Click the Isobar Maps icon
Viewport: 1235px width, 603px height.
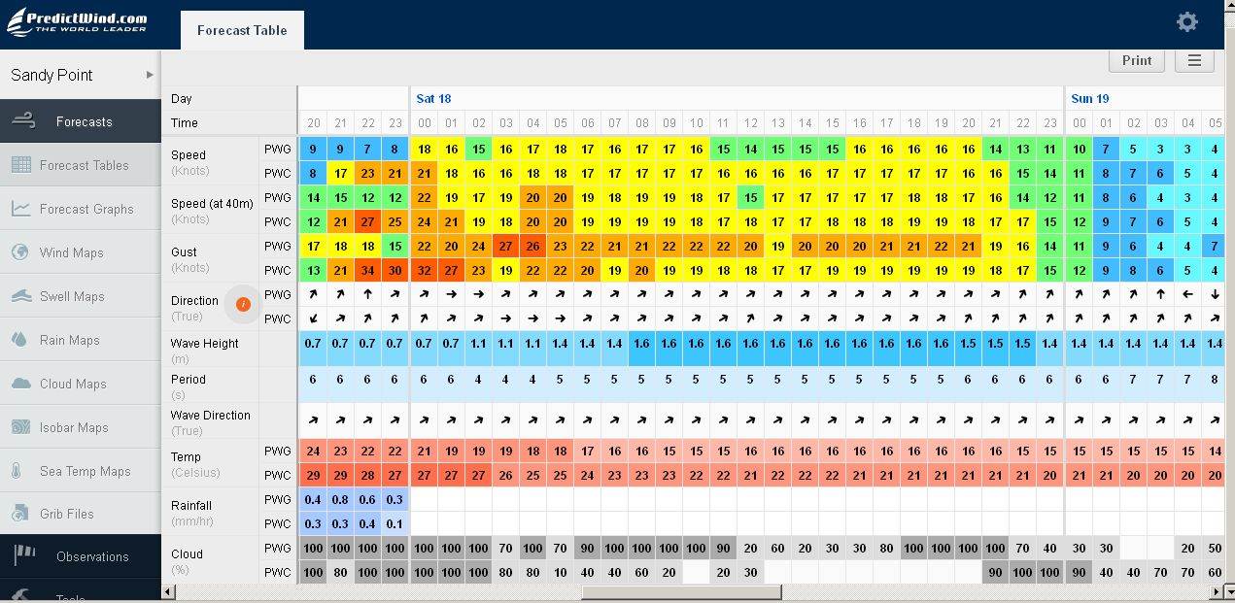point(20,427)
